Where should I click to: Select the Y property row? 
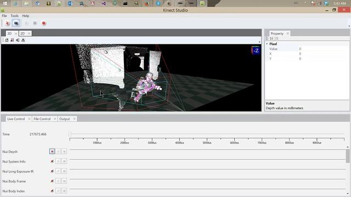pos(307,59)
